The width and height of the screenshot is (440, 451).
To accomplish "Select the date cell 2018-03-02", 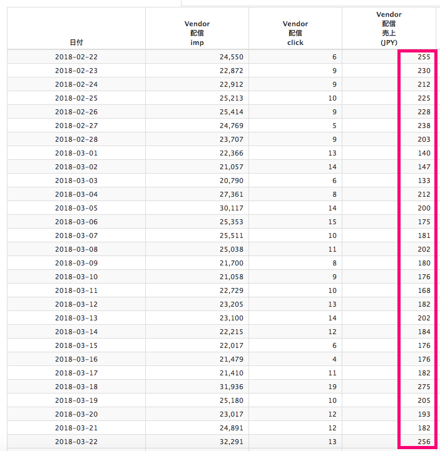I will [76, 167].
